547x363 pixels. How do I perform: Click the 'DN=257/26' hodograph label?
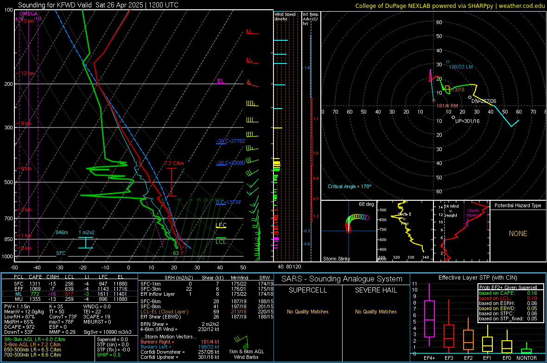tap(483, 101)
